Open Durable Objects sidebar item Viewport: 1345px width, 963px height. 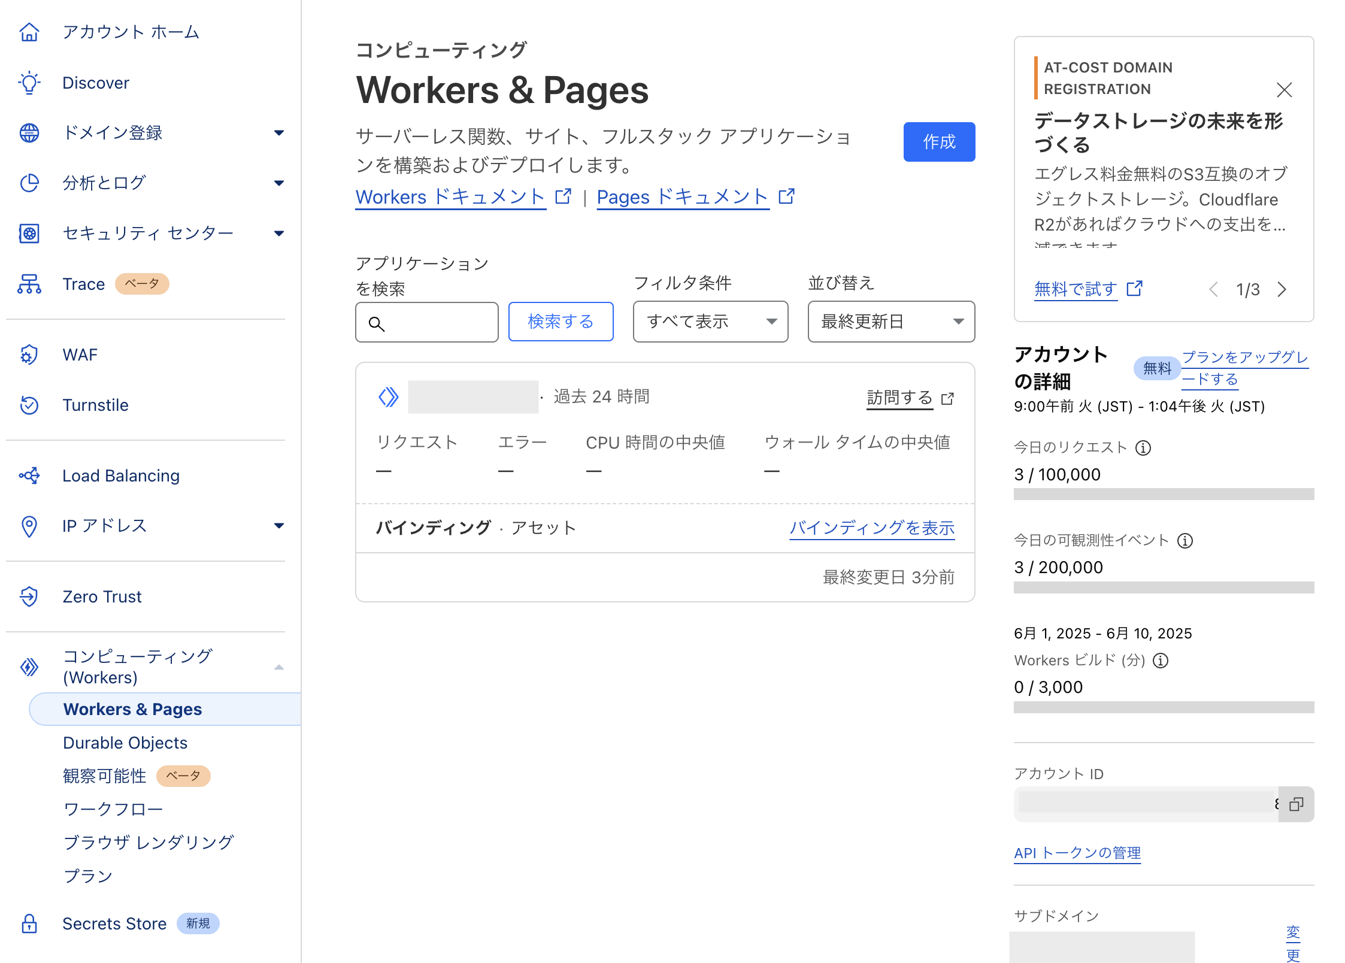(125, 743)
